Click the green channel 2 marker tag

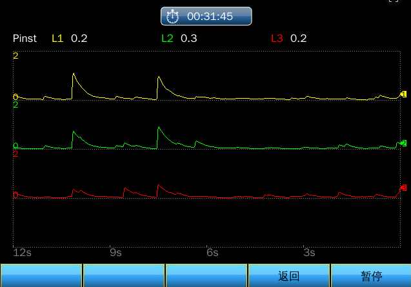(x=403, y=143)
